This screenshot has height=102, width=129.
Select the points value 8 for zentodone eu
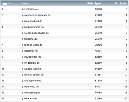coord(126,9)
